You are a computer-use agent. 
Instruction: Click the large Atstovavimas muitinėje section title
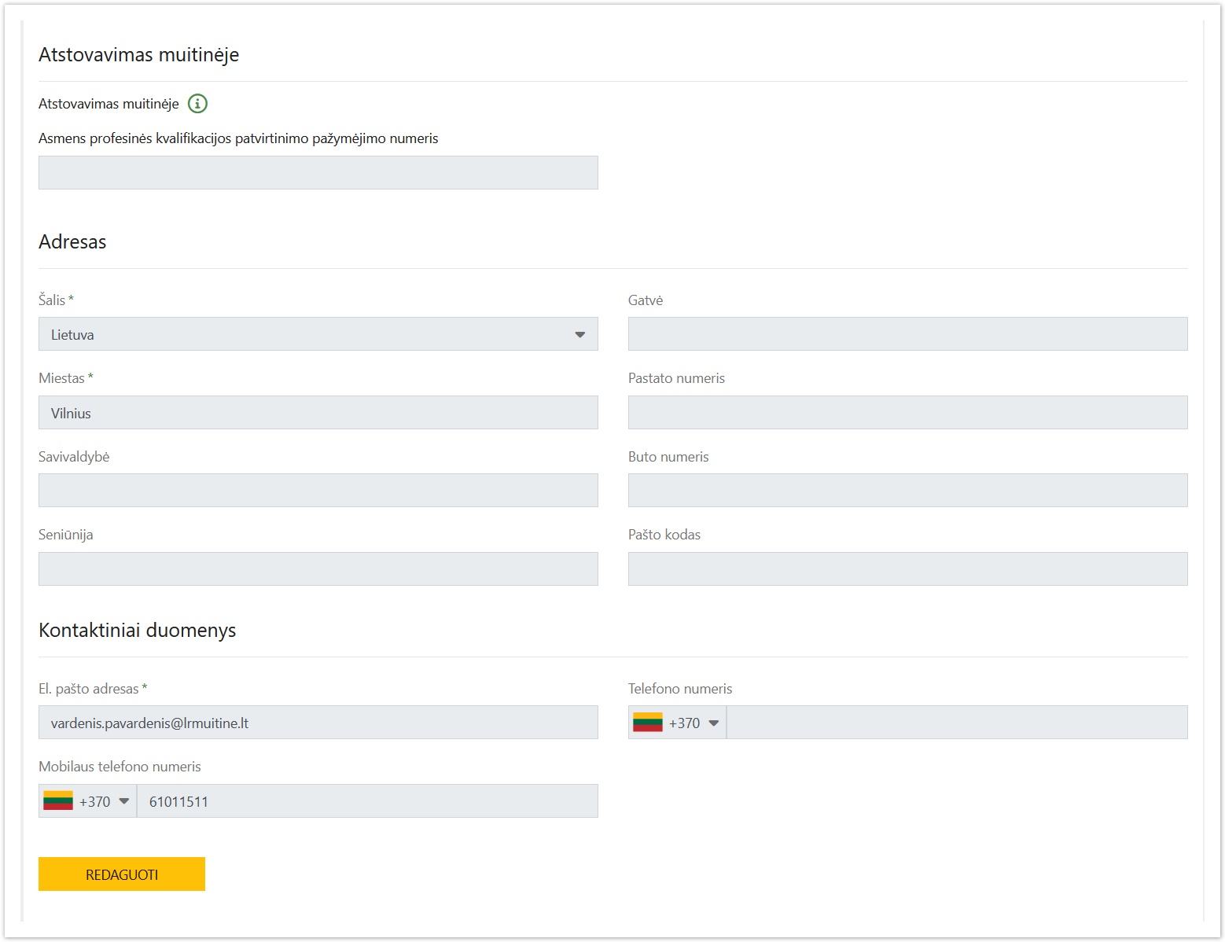coord(139,55)
